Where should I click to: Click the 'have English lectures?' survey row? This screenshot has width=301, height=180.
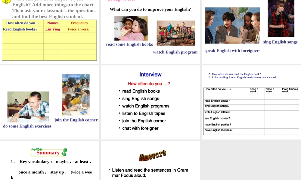[x=251, y=132]
